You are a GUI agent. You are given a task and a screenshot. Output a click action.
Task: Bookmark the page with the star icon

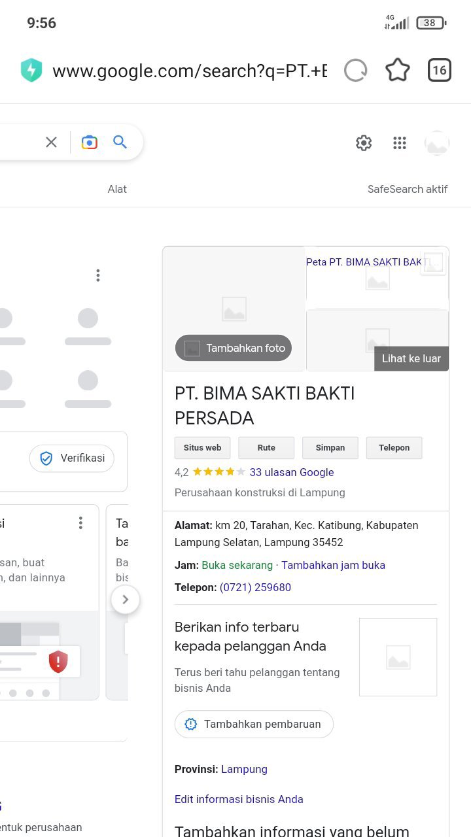tap(398, 71)
